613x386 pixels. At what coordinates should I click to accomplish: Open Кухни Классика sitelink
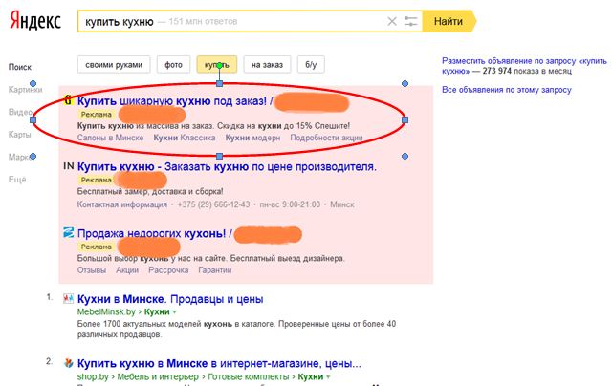185,138
